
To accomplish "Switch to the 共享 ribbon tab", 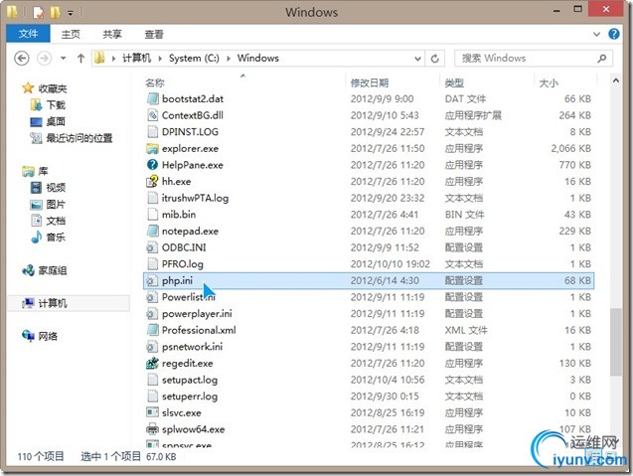I will 112,34.
